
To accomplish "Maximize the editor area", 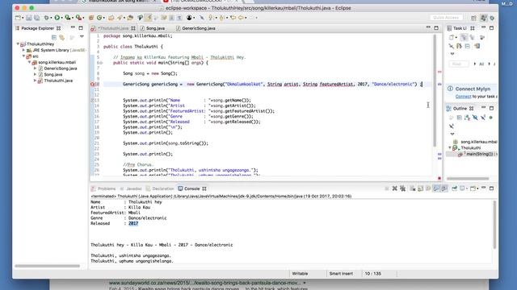I will [x=436, y=28].
